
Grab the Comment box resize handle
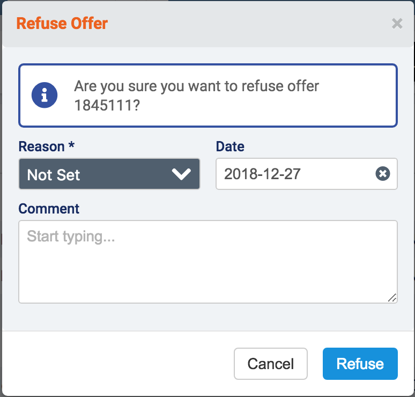tap(392, 298)
